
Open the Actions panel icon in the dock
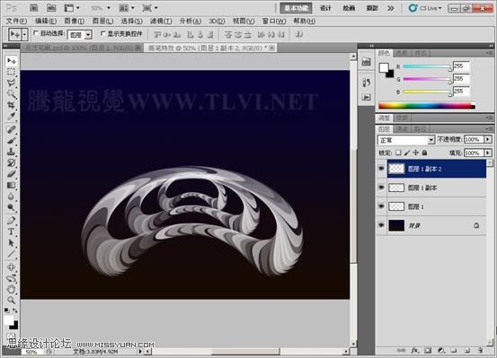tap(367, 97)
